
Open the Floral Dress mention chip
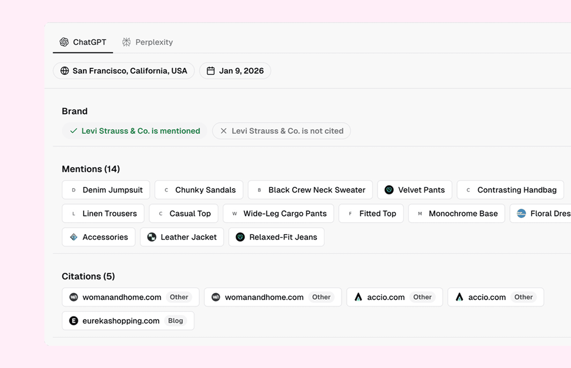541,214
